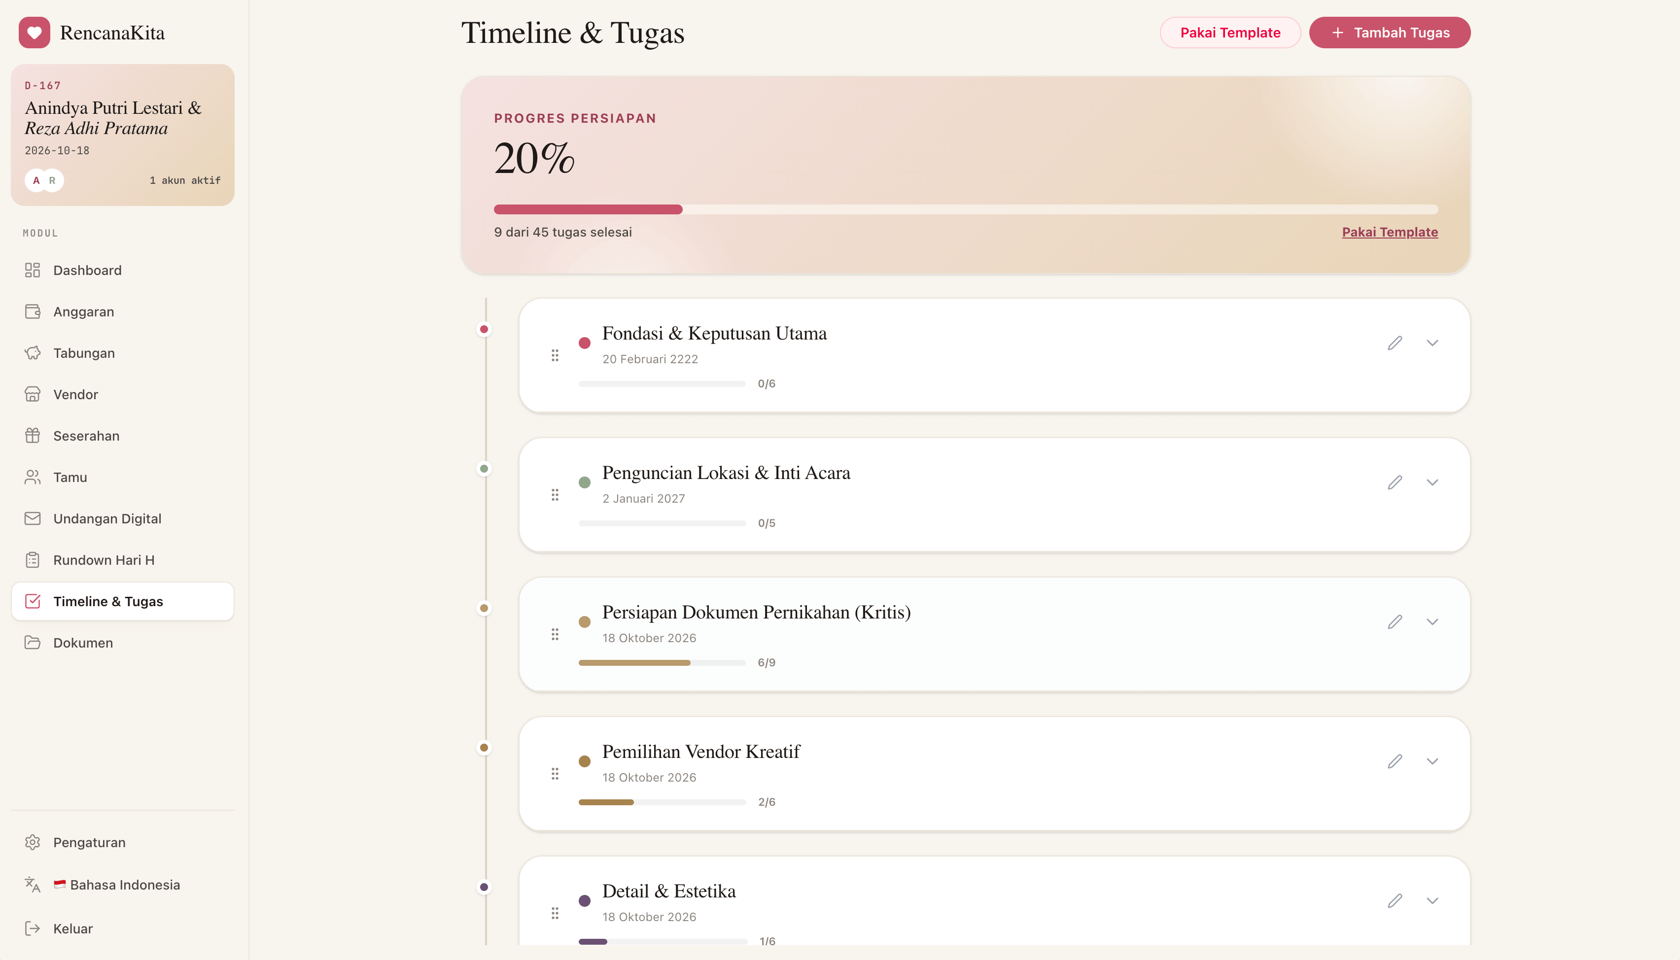This screenshot has height=960, width=1680.
Task: Open Rundown Hari H module
Action: 123,560
